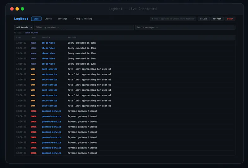
Task: Select "Rate limit approaching for user u4"
Action: [89, 90]
